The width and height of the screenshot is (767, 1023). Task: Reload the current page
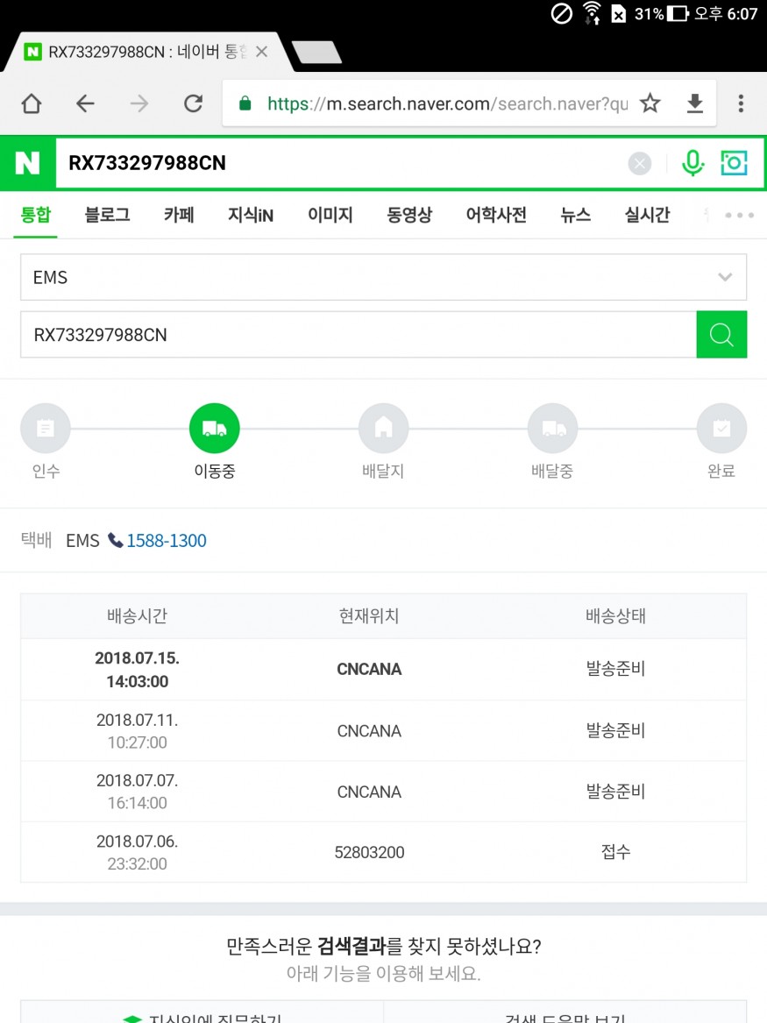[x=193, y=104]
